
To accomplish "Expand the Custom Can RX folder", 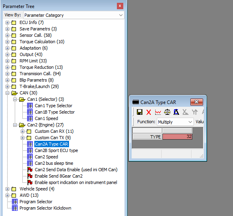I will (x=22, y=131).
